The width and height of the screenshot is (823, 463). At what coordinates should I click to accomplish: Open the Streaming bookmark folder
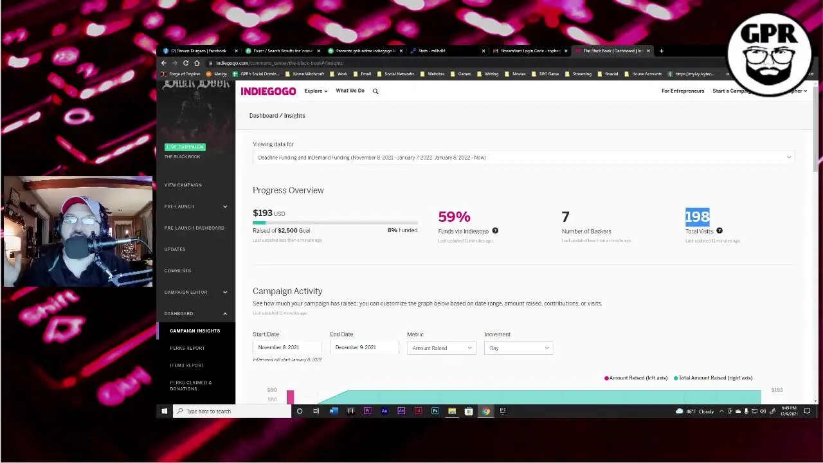point(578,74)
